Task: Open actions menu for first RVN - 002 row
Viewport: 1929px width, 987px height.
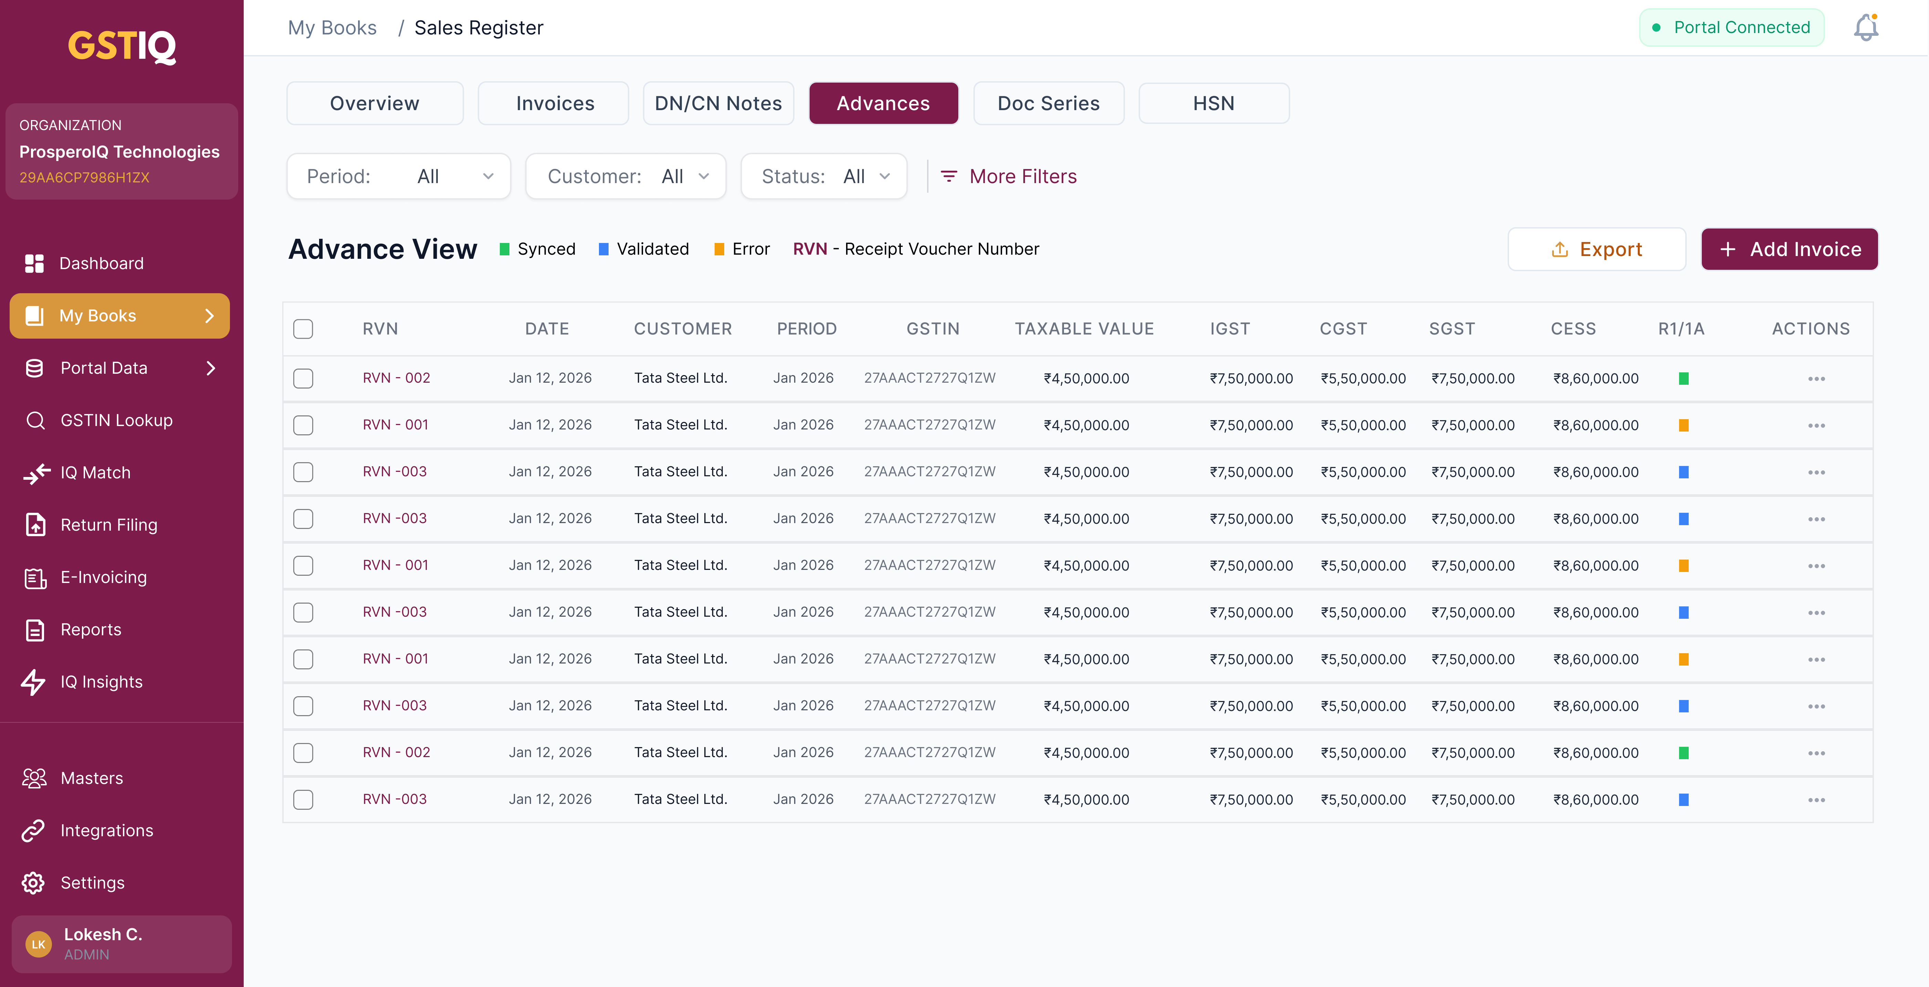Action: click(1816, 379)
